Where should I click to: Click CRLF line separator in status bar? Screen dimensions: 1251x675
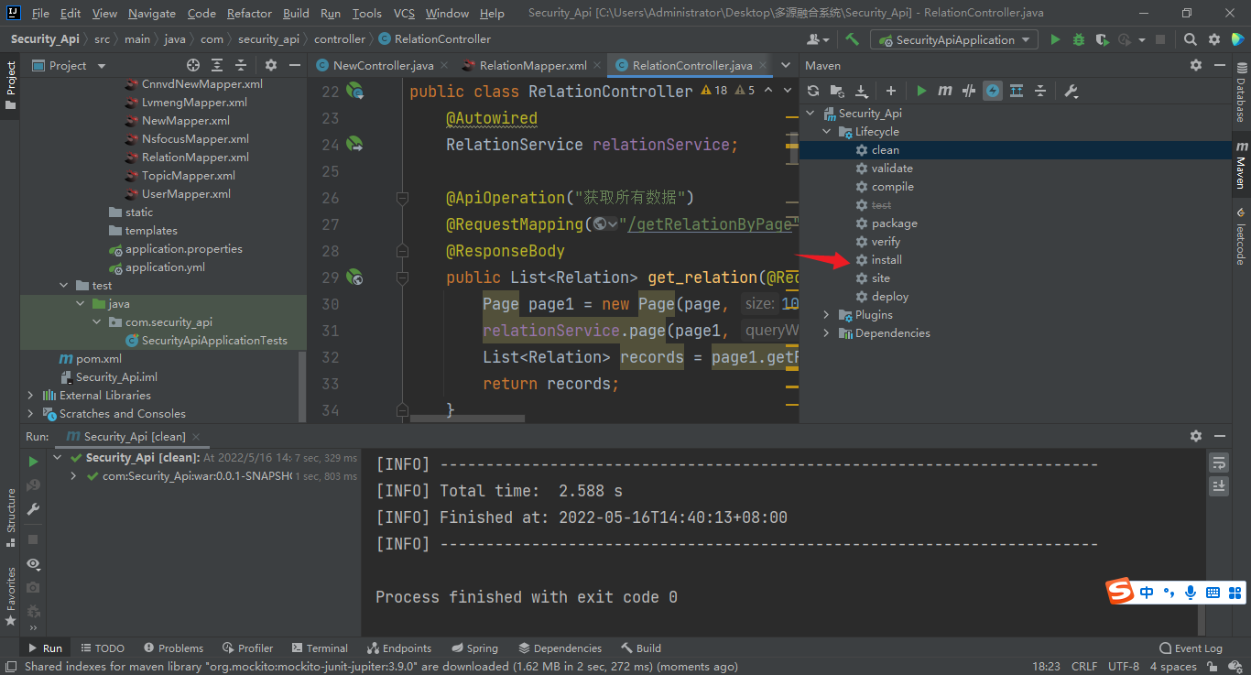coord(1084,667)
